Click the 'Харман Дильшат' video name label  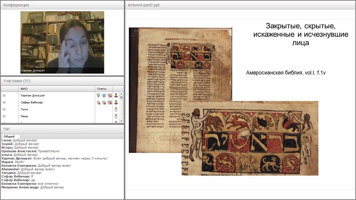click(33, 71)
